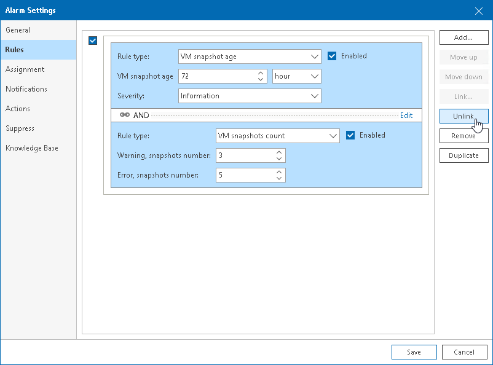Click the disabled Move up button

click(x=463, y=57)
